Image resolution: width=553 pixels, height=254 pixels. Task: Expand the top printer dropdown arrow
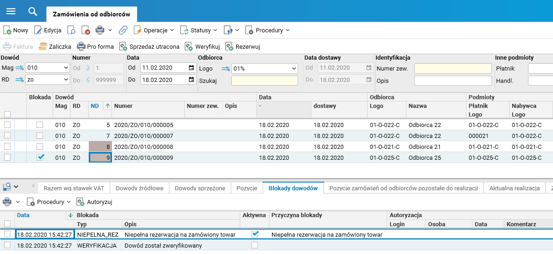pyautogui.click(x=110, y=30)
